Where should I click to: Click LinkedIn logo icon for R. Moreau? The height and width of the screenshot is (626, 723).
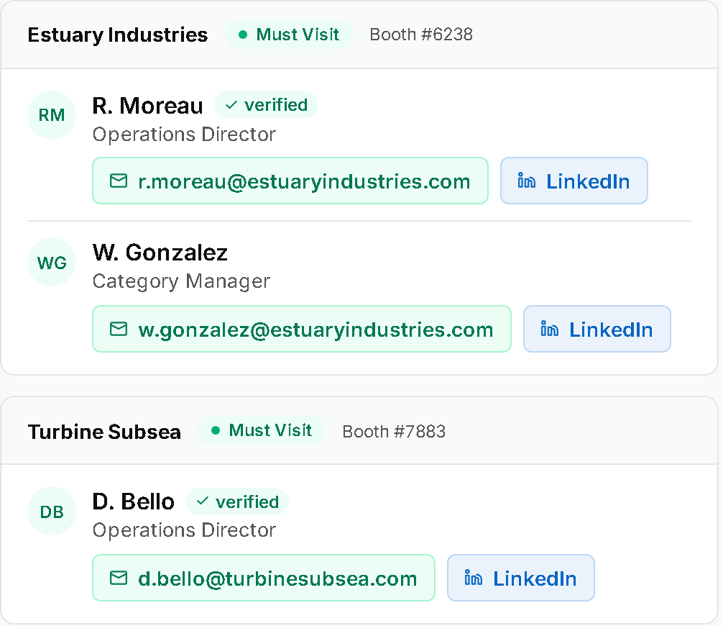click(x=526, y=181)
